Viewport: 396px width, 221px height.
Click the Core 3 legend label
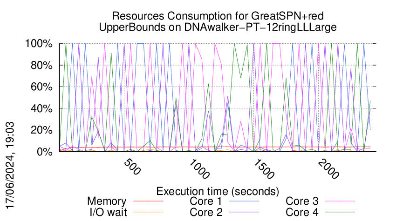[302, 201]
